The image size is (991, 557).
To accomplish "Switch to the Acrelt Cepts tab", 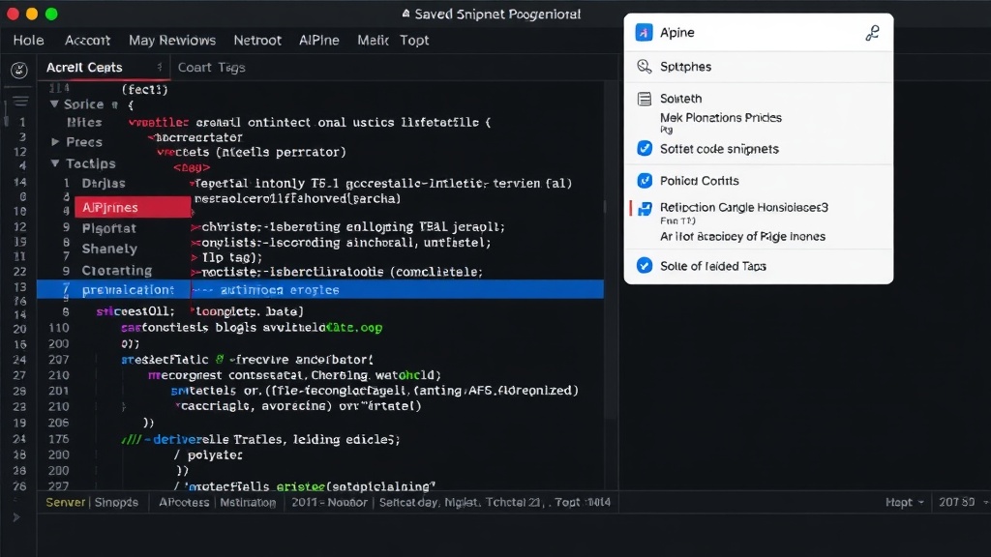I will coord(105,68).
